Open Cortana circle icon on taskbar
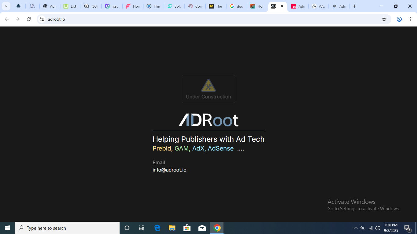 point(127,228)
